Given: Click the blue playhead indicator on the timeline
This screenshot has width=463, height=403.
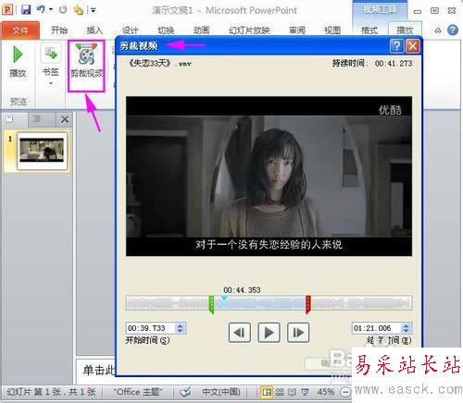Looking at the screenshot, I should point(224,298).
